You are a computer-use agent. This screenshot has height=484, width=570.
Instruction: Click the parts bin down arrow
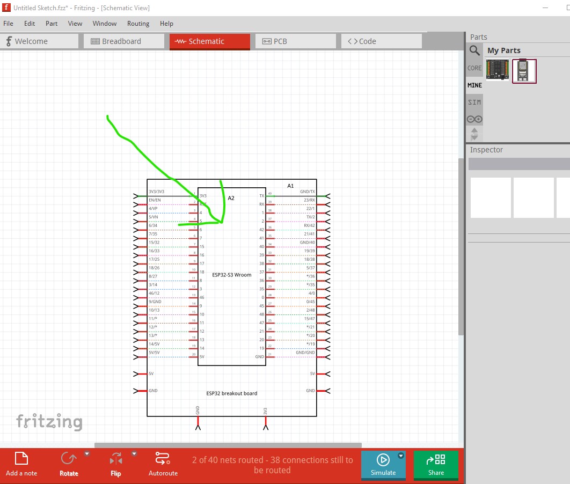coord(474,138)
